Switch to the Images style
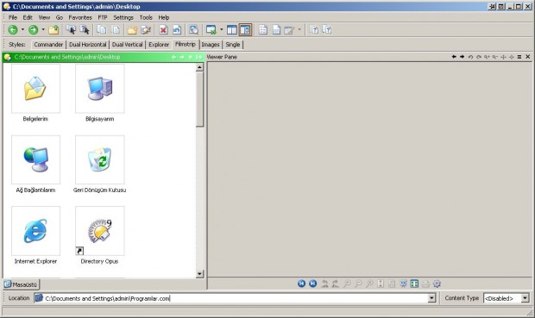The image size is (535, 318). click(211, 45)
